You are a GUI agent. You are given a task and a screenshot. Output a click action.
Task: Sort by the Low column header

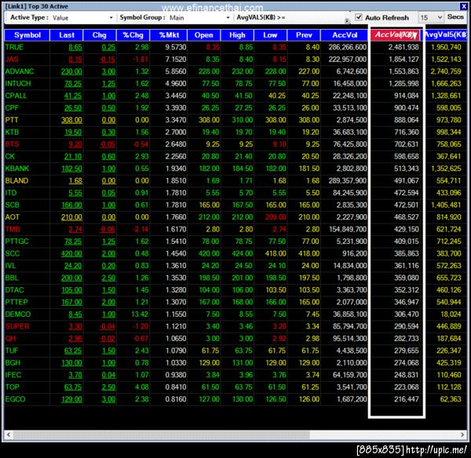(x=270, y=35)
